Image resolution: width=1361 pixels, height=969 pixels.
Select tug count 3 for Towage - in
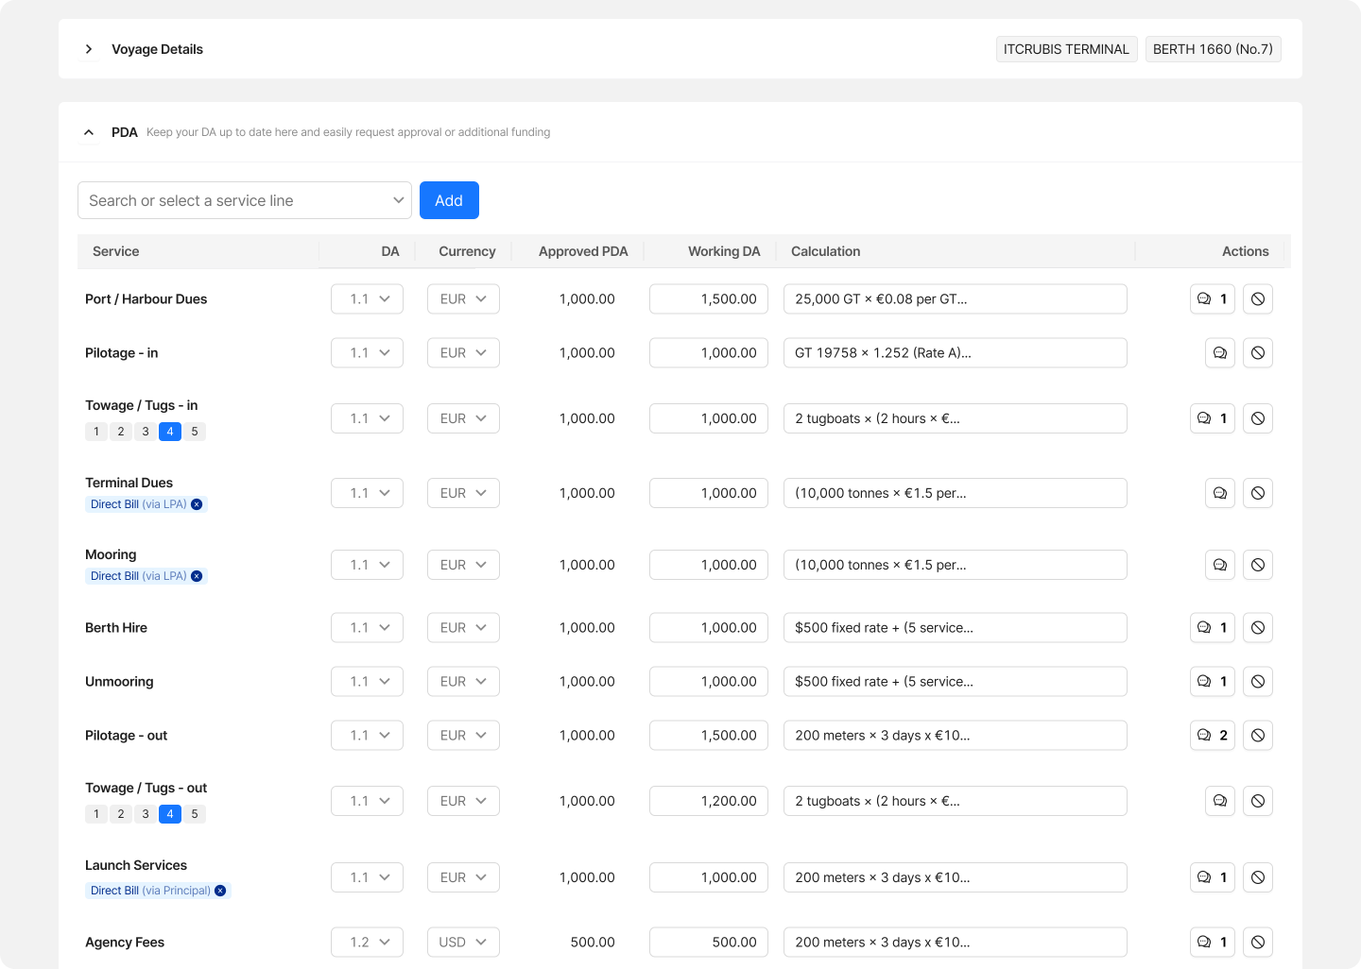pos(146,432)
